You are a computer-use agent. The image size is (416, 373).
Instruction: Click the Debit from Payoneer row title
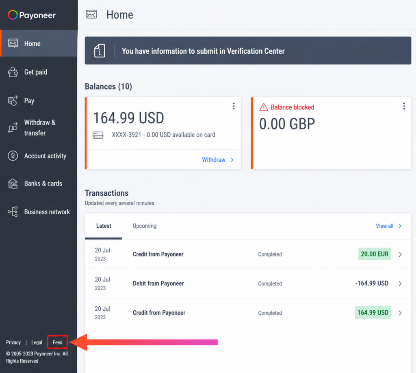coord(158,284)
